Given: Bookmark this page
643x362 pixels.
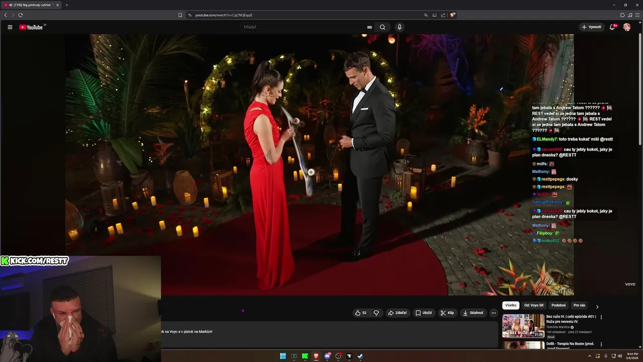Looking at the screenshot, I should pyautogui.click(x=180, y=15).
